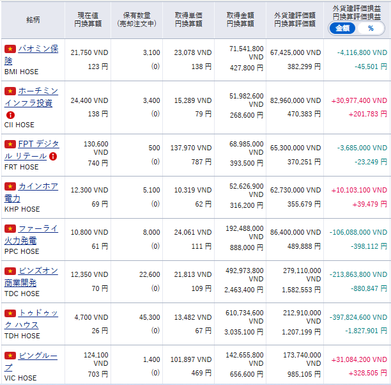The height and width of the screenshot is (385, 391).
Task: Click the red alert icon next to FPT デジタル リテール
Action: pyautogui.click(x=53, y=156)
